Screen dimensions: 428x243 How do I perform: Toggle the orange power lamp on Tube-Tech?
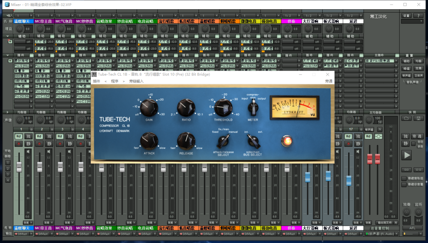pos(287,141)
